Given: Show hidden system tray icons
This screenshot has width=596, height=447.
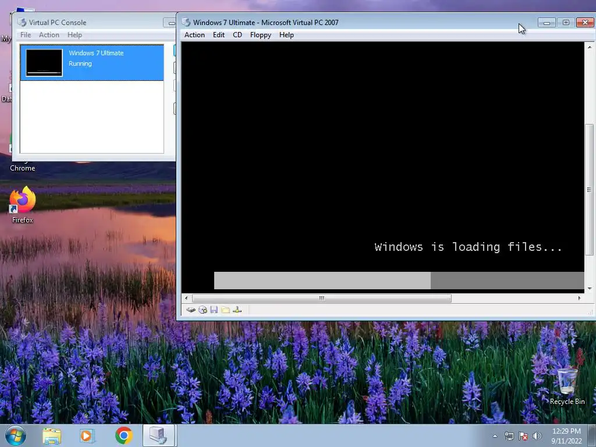Looking at the screenshot, I should 495,436.
